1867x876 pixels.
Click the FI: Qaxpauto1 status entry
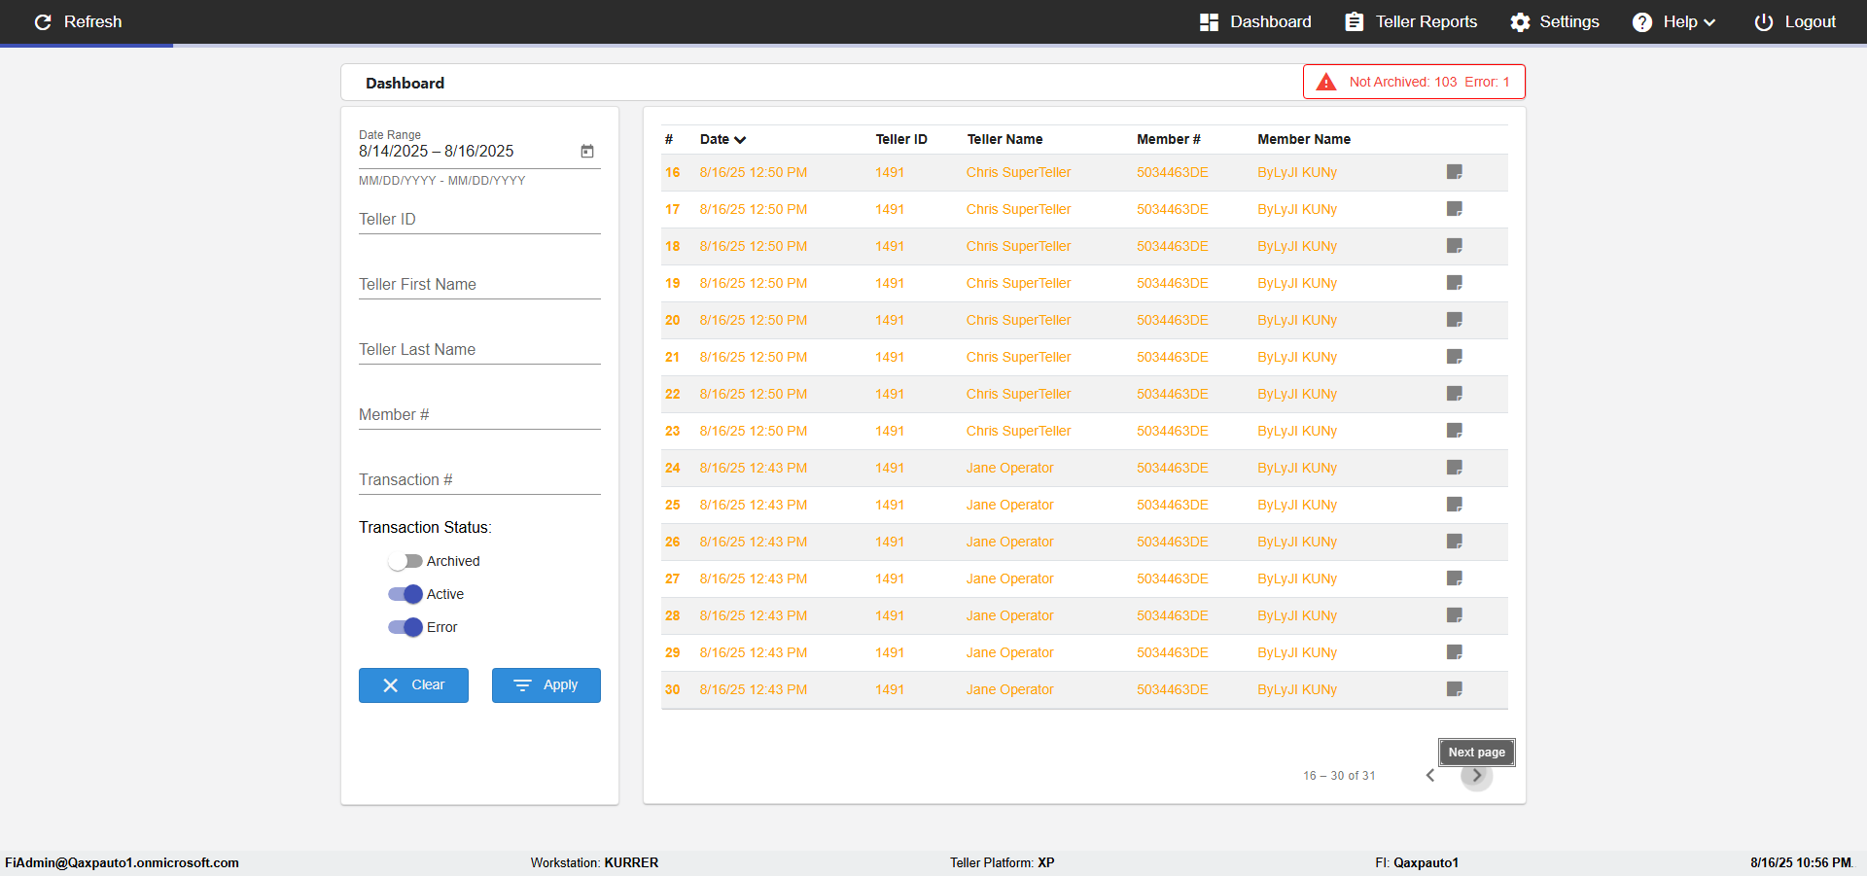tap(1417, 862)
